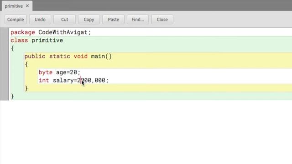Click the int salary=2000,000; statement

[x=73, y=80]
